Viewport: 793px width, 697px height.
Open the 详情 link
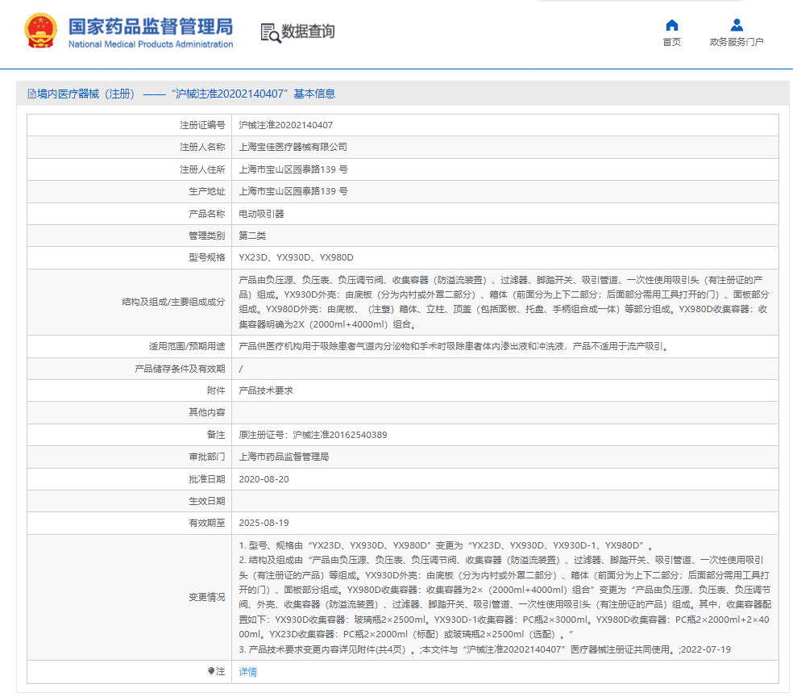coord(248,672)
